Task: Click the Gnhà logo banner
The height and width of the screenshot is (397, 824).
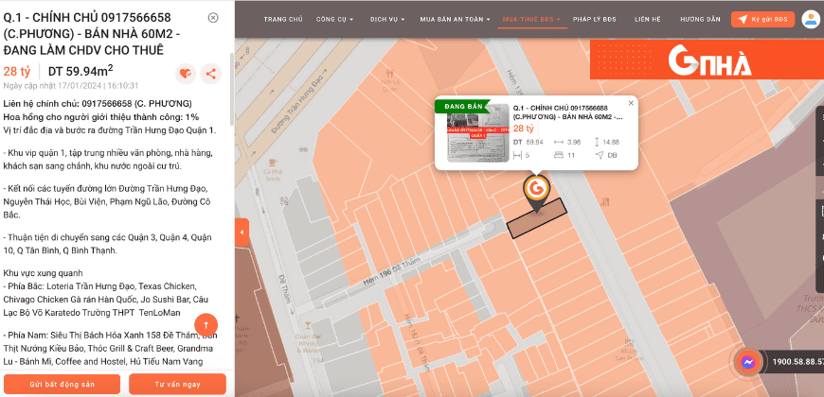Action: click(x=707, y=60)
